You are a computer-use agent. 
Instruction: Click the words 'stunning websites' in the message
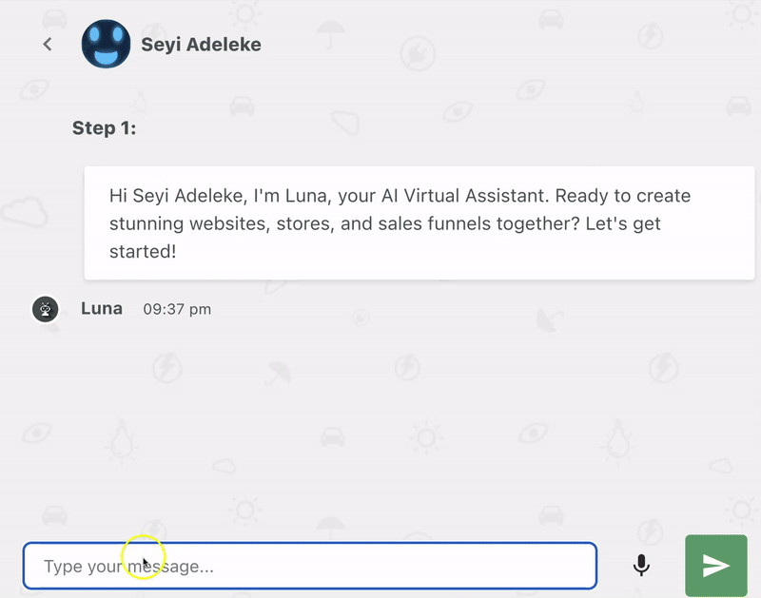coord(189,223)
